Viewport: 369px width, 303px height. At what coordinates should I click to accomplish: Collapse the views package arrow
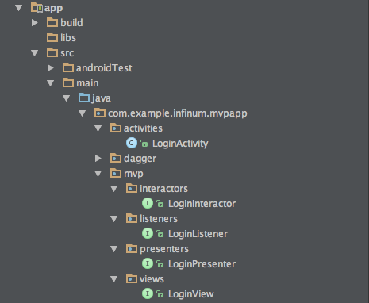coord(113,279)
